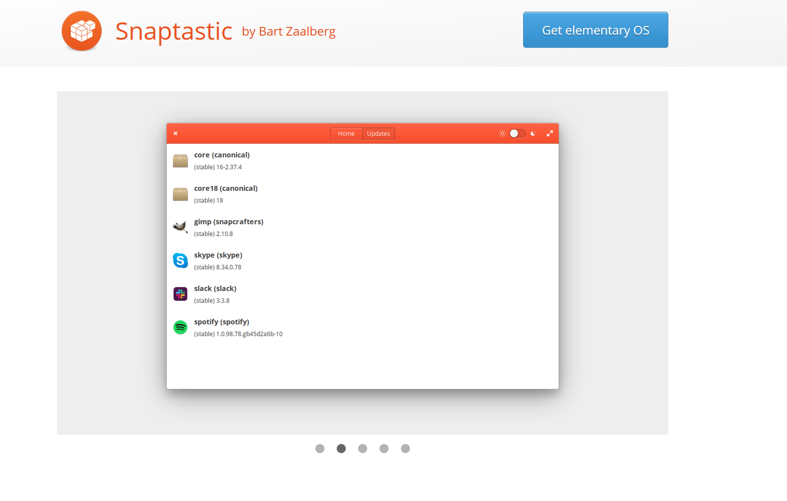Viewport: 787px width, 501px height.
Task: Select the skype (skype) row title
Action: tap(218, 255)
